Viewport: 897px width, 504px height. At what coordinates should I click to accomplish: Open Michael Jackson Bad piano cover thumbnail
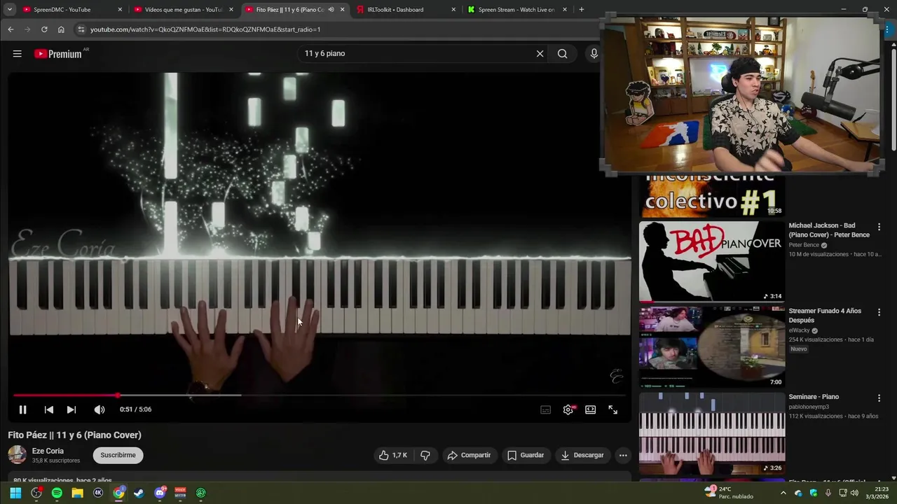coord(712,262)
